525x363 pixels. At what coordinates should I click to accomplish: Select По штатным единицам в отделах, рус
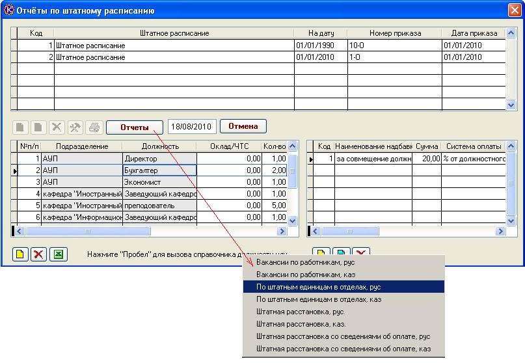coord(343,287)
